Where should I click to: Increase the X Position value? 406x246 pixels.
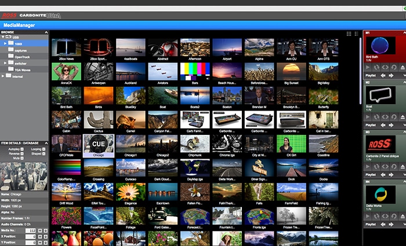click(40, 236)
